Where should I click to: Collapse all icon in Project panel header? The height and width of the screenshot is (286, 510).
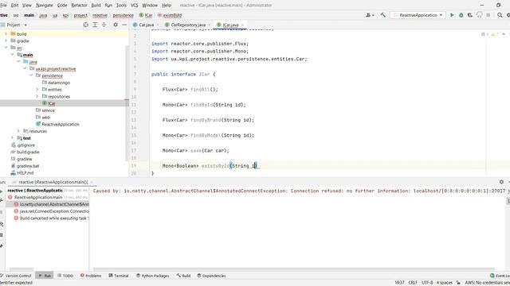click(104, 25)
